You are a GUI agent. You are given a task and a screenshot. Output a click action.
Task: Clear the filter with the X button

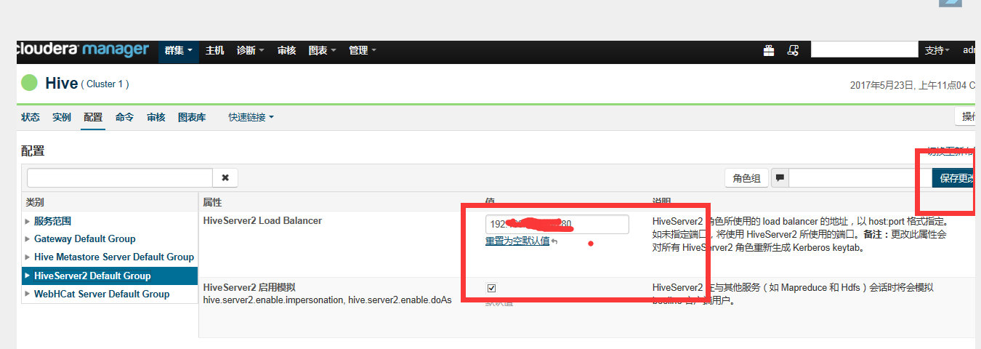click(x=225, y=177)
